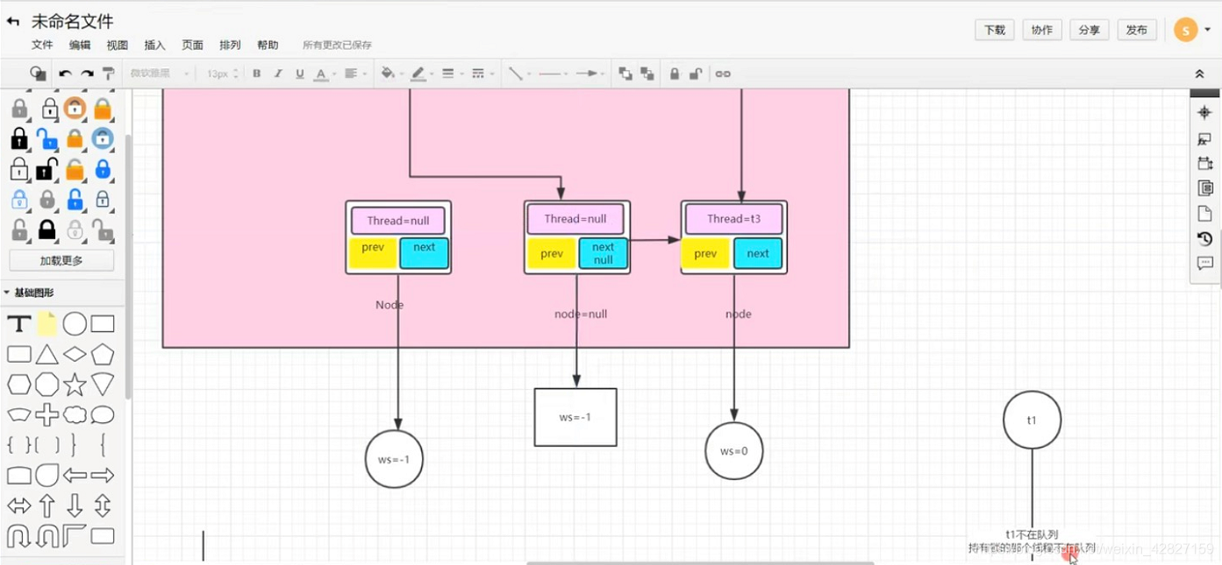Select the Thread=t3 box on canvas
The image size is (1222, 565).
click(734, 219)
